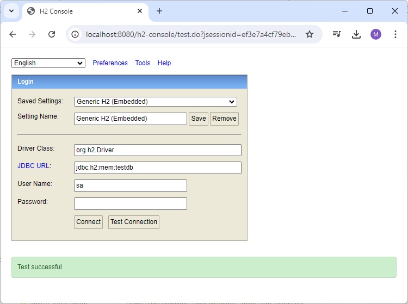408x304 pixels.
Task: Click the Save setting button
Action: click(x=199, y=119)
